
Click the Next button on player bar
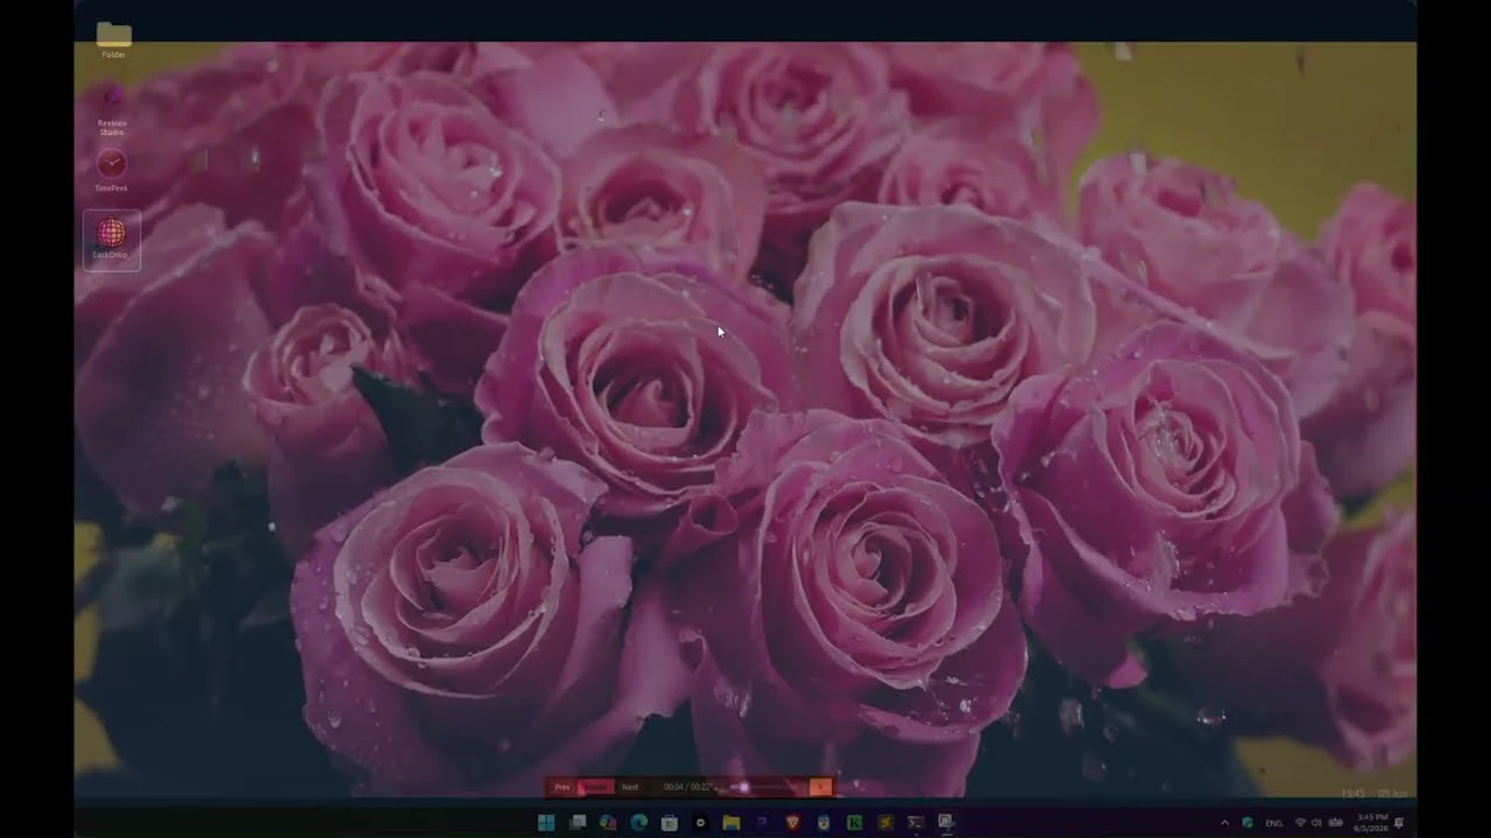(630, 787)
